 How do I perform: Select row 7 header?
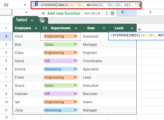click(x=6, y=77)
